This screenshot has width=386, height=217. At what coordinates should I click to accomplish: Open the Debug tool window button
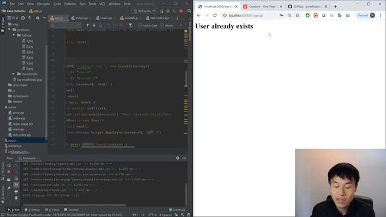32,210
